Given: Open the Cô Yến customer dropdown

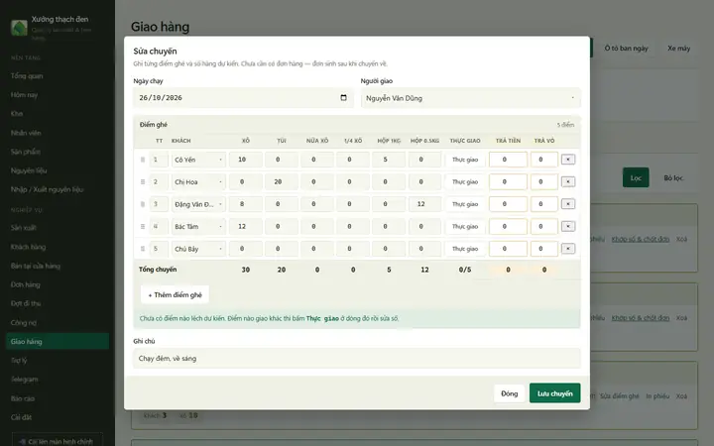Looking at the screenshot, I should pyautogui.click(x=198, y=160).
